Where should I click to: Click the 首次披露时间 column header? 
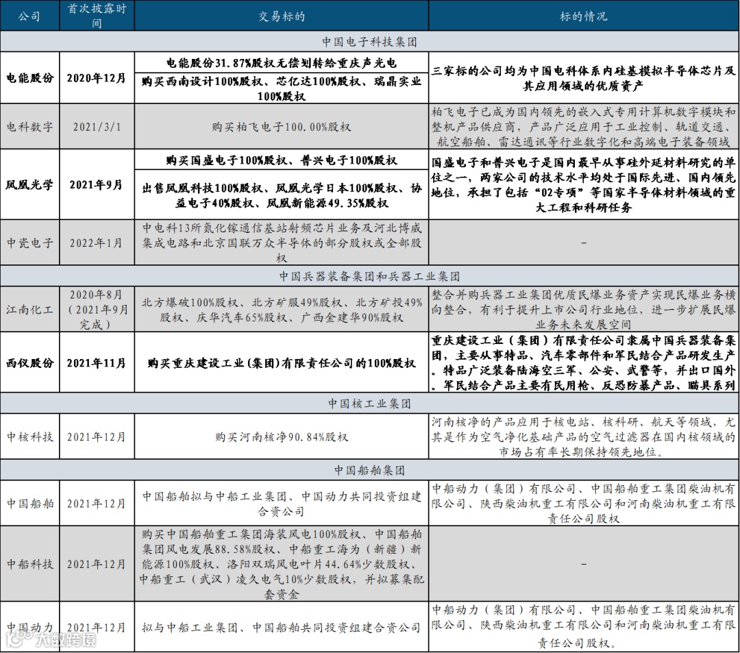tap(97, 16)
